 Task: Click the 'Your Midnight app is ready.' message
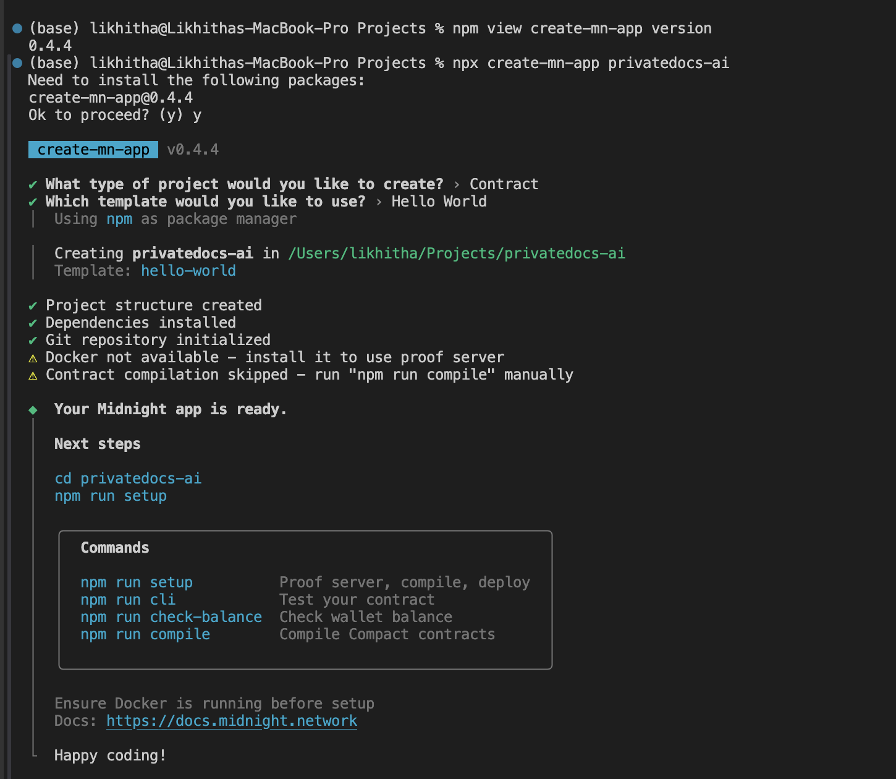click(171, 409)
